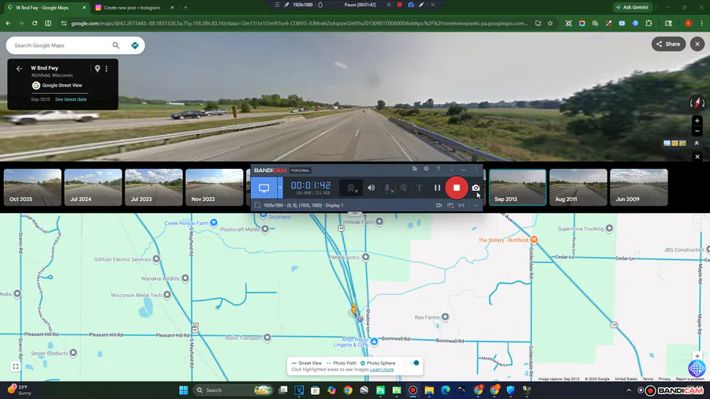This screenshot has height=399, width=710.
Task: Open Bandicam folder icon in title bar
Action: pos(414,170)
